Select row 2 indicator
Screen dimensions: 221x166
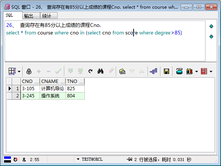pyautogui.click(x=9, y=96)
